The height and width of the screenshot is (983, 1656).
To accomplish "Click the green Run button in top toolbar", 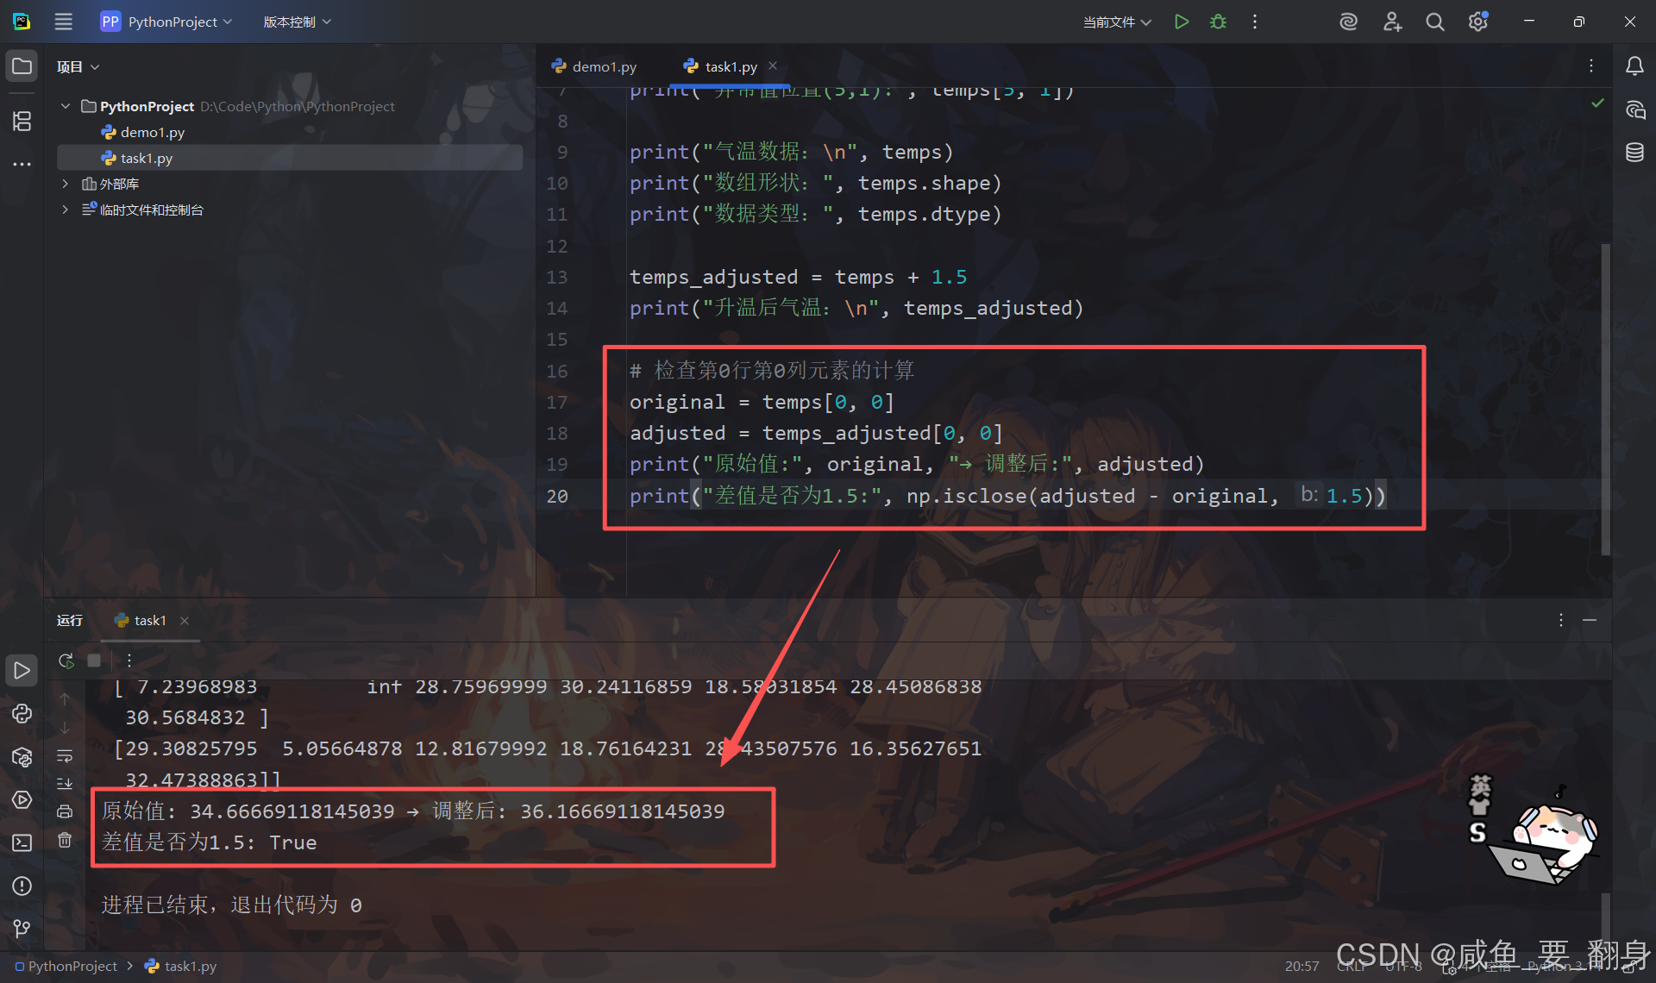I will [1182, 22].
